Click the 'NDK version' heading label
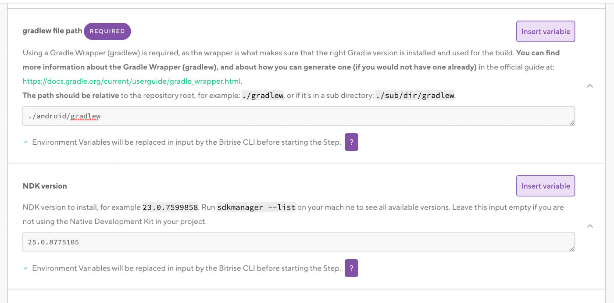The width and height of the screenshot is (614, 303). (45, 185)
